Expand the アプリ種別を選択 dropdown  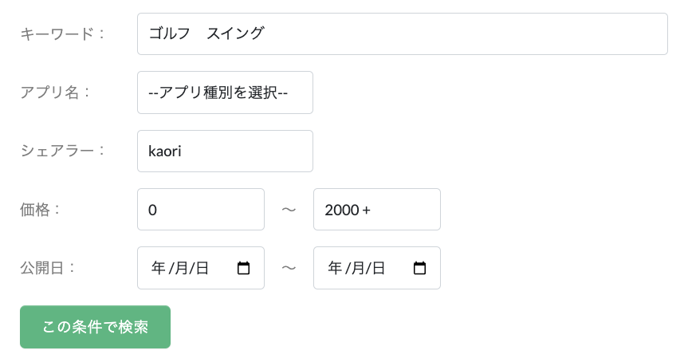click(225, 92)
